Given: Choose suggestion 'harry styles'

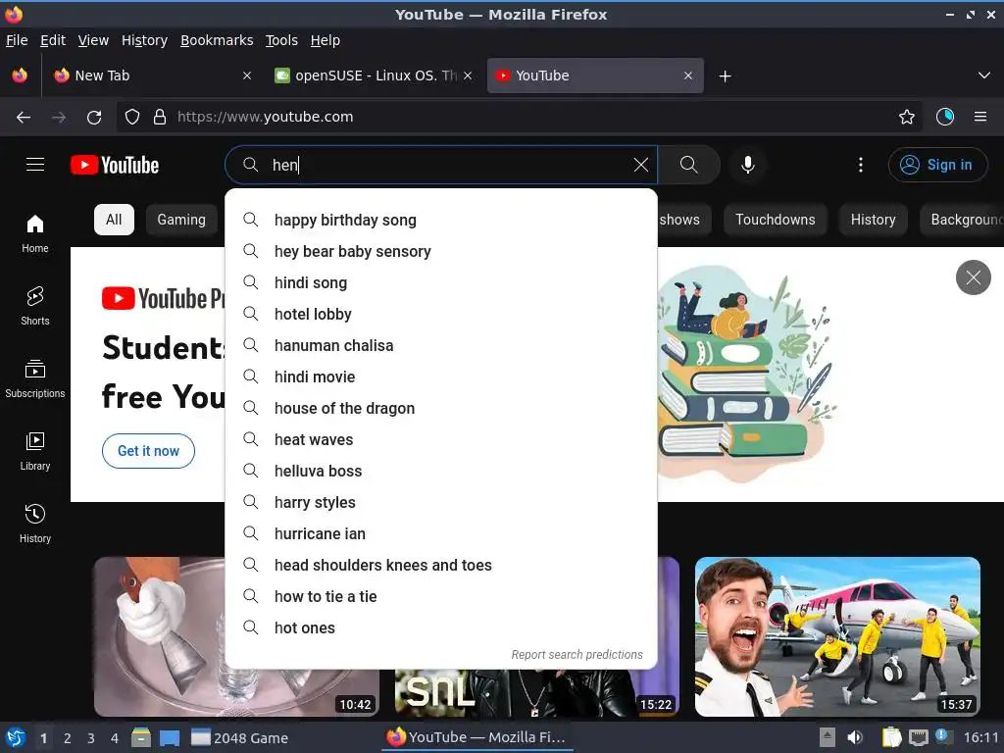Looking at the screenshot, I should click(441, 503).
